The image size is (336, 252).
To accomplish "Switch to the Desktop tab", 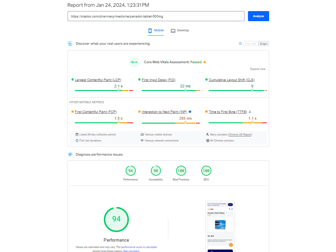I will click(x=180, y=31).
